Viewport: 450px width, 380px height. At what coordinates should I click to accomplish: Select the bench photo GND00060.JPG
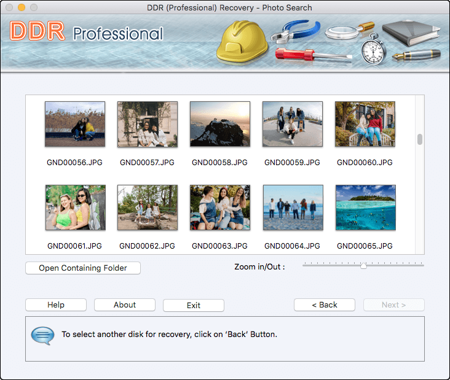pyautogui.click(x=365, y=124)
